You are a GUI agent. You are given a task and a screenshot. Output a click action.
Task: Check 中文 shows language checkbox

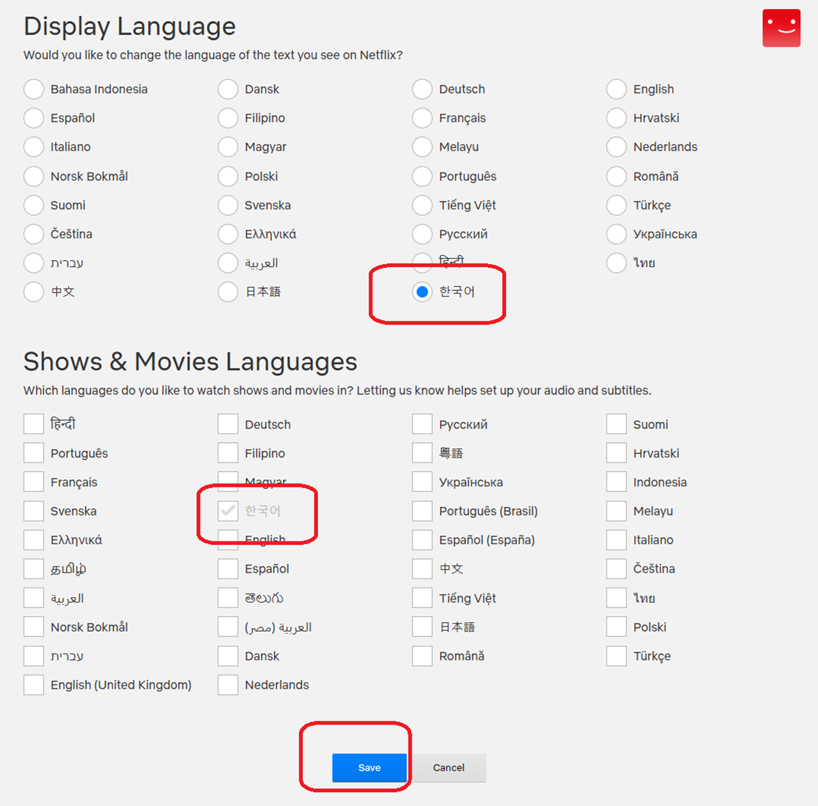pyautogui.click(x=422, y=569)
